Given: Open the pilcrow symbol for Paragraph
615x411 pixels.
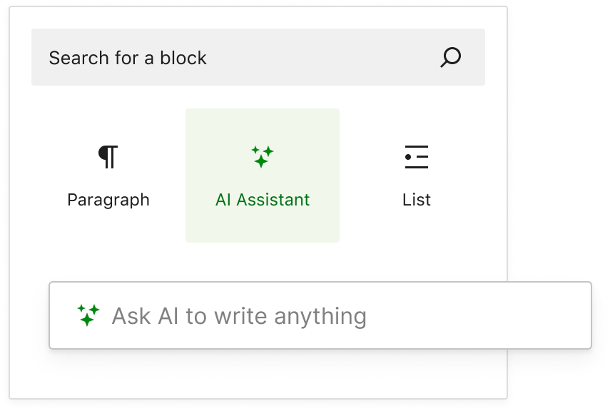Looking at the screenshot, I should [x=109, y=156].
